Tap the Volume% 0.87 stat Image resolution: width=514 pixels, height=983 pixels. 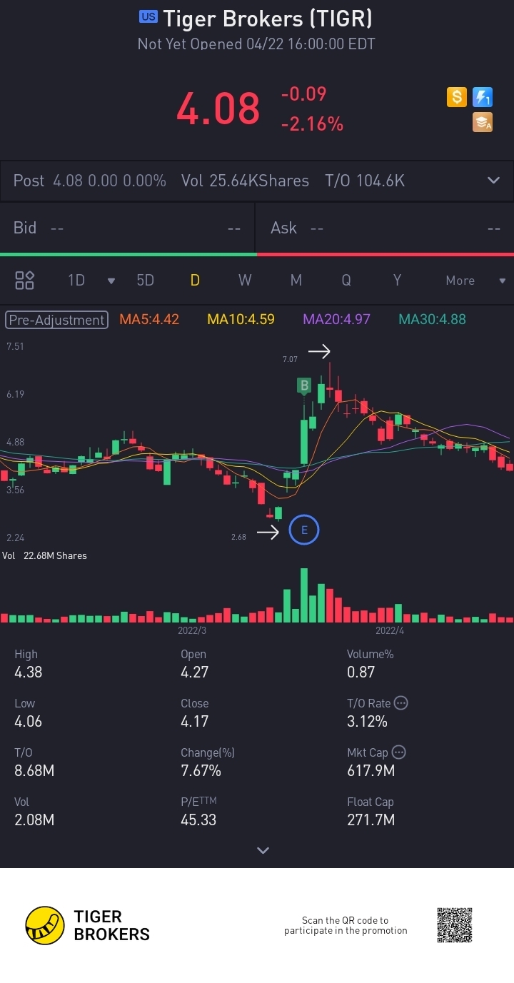click(371, 663)
